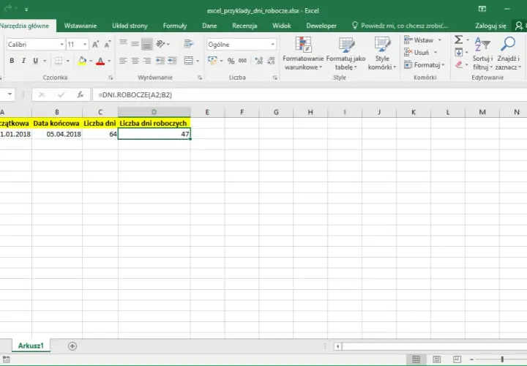Switch to Formuły tab
This screenshot has height=366, width=527.
click(x=175, y=26)
